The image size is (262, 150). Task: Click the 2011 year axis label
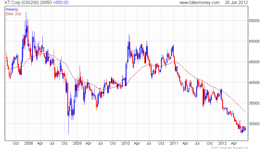pos(174,143)
